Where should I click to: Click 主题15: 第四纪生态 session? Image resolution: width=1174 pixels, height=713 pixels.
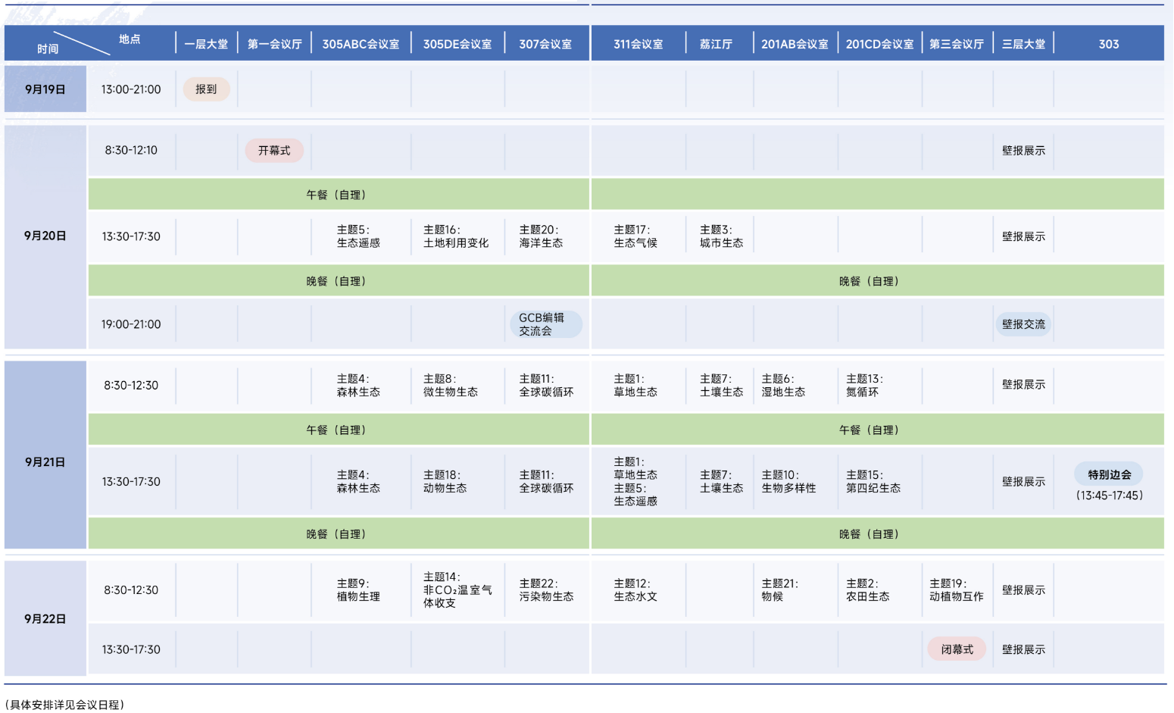[873, 481]
